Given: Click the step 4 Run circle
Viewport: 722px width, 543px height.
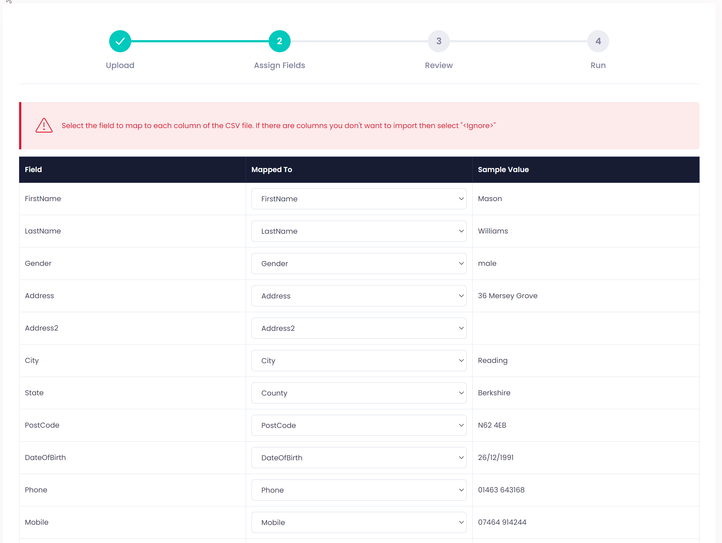Looking at the screenshot, I should [598, 41].
